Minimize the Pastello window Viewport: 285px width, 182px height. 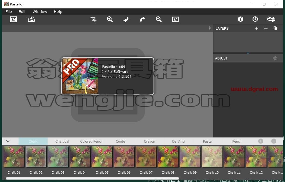(x=252, y=4)
